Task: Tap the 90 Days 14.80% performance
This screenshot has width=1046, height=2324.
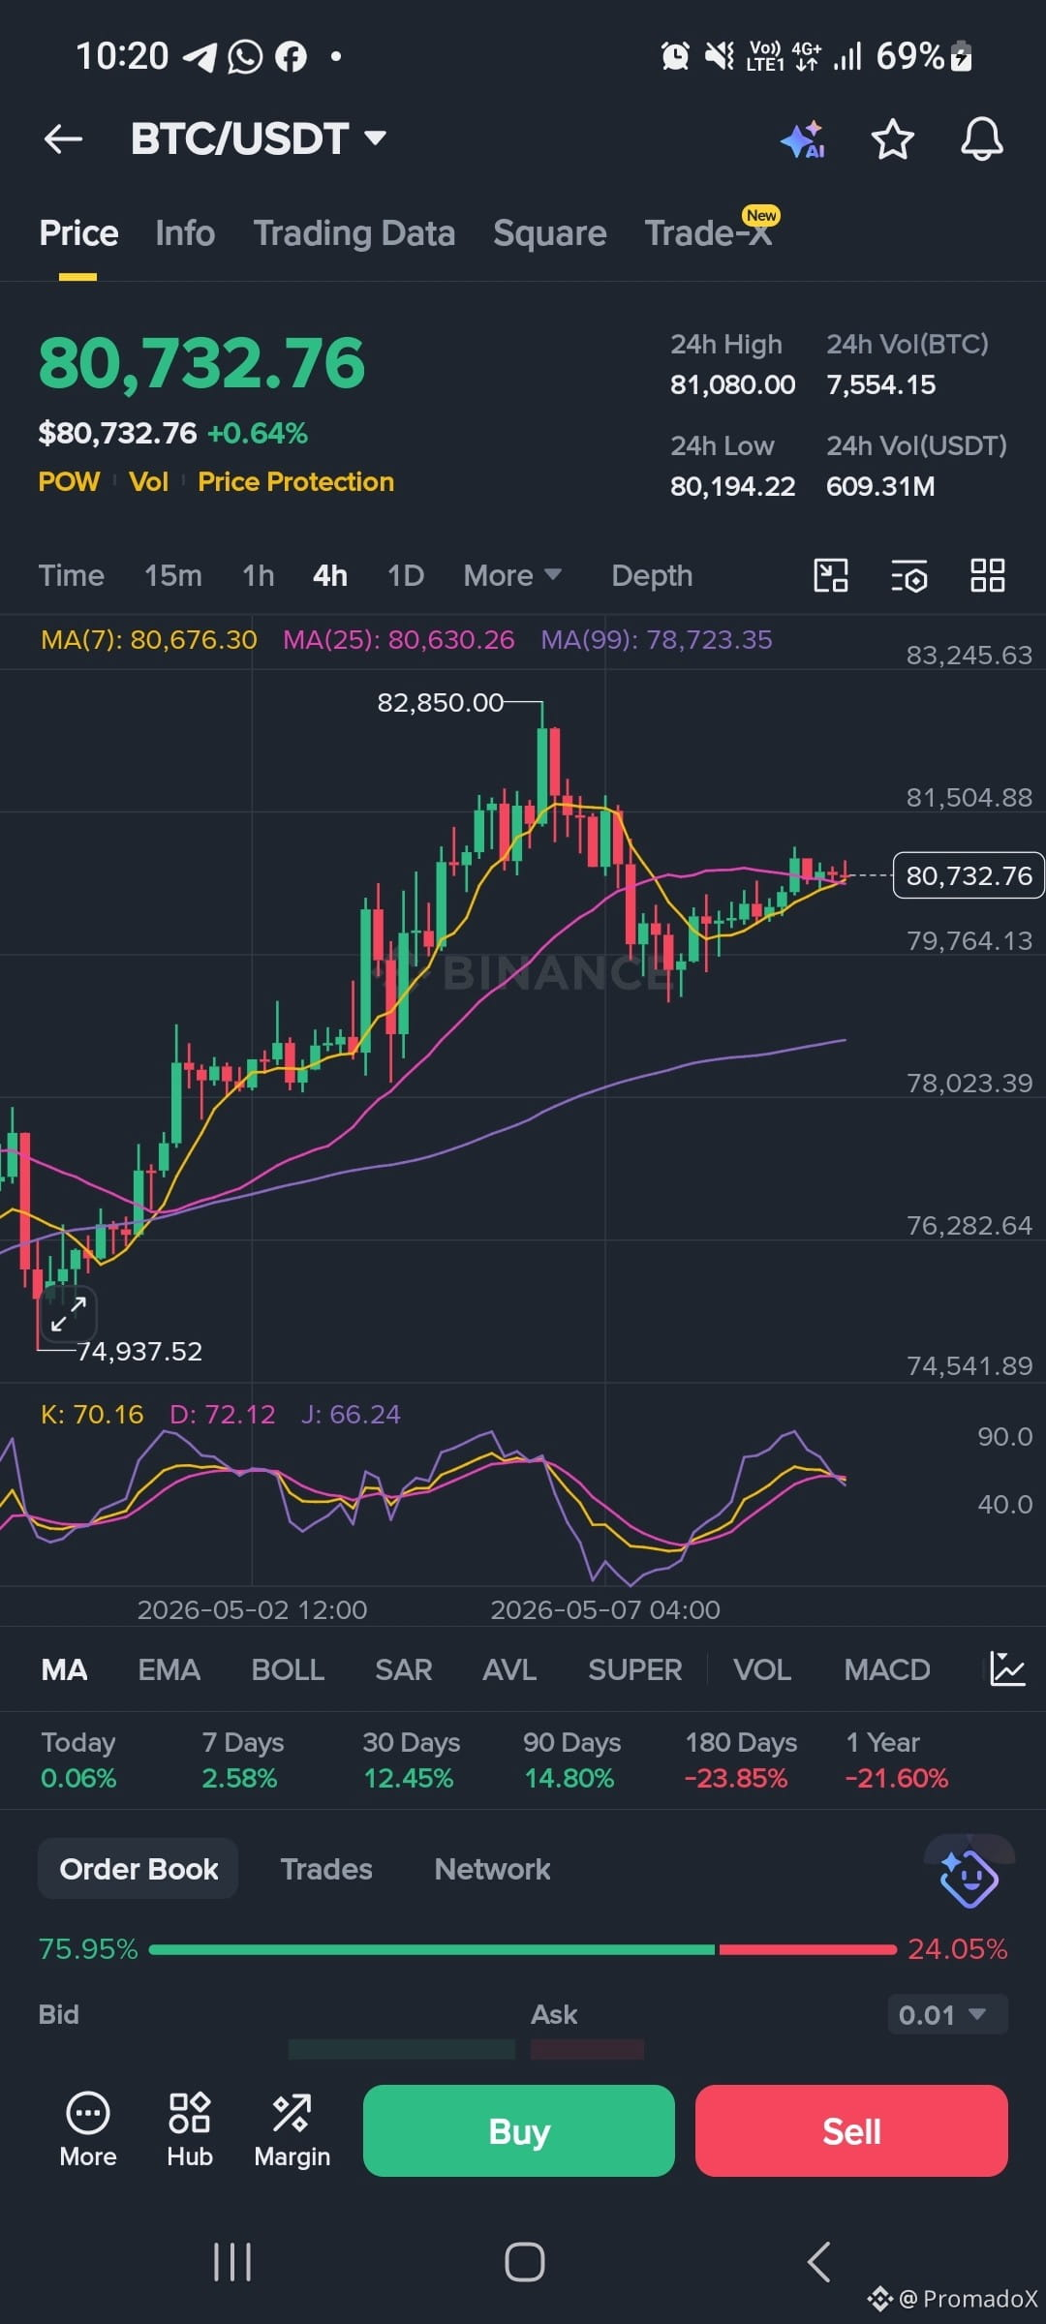Action: pos(571,1759)
